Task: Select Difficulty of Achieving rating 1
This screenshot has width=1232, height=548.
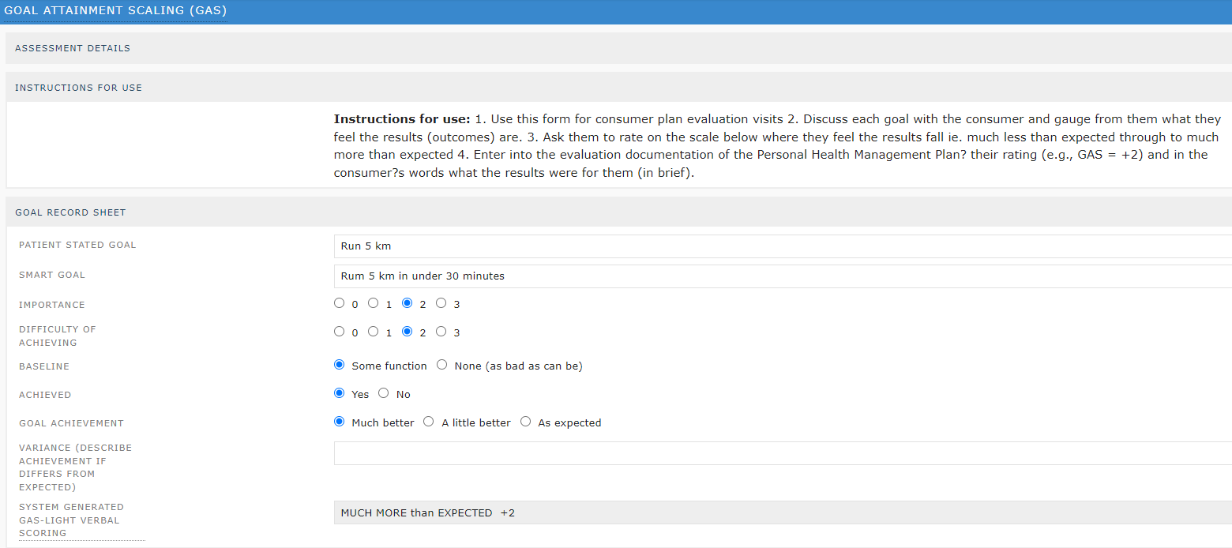Action: (x=373, y=331)
